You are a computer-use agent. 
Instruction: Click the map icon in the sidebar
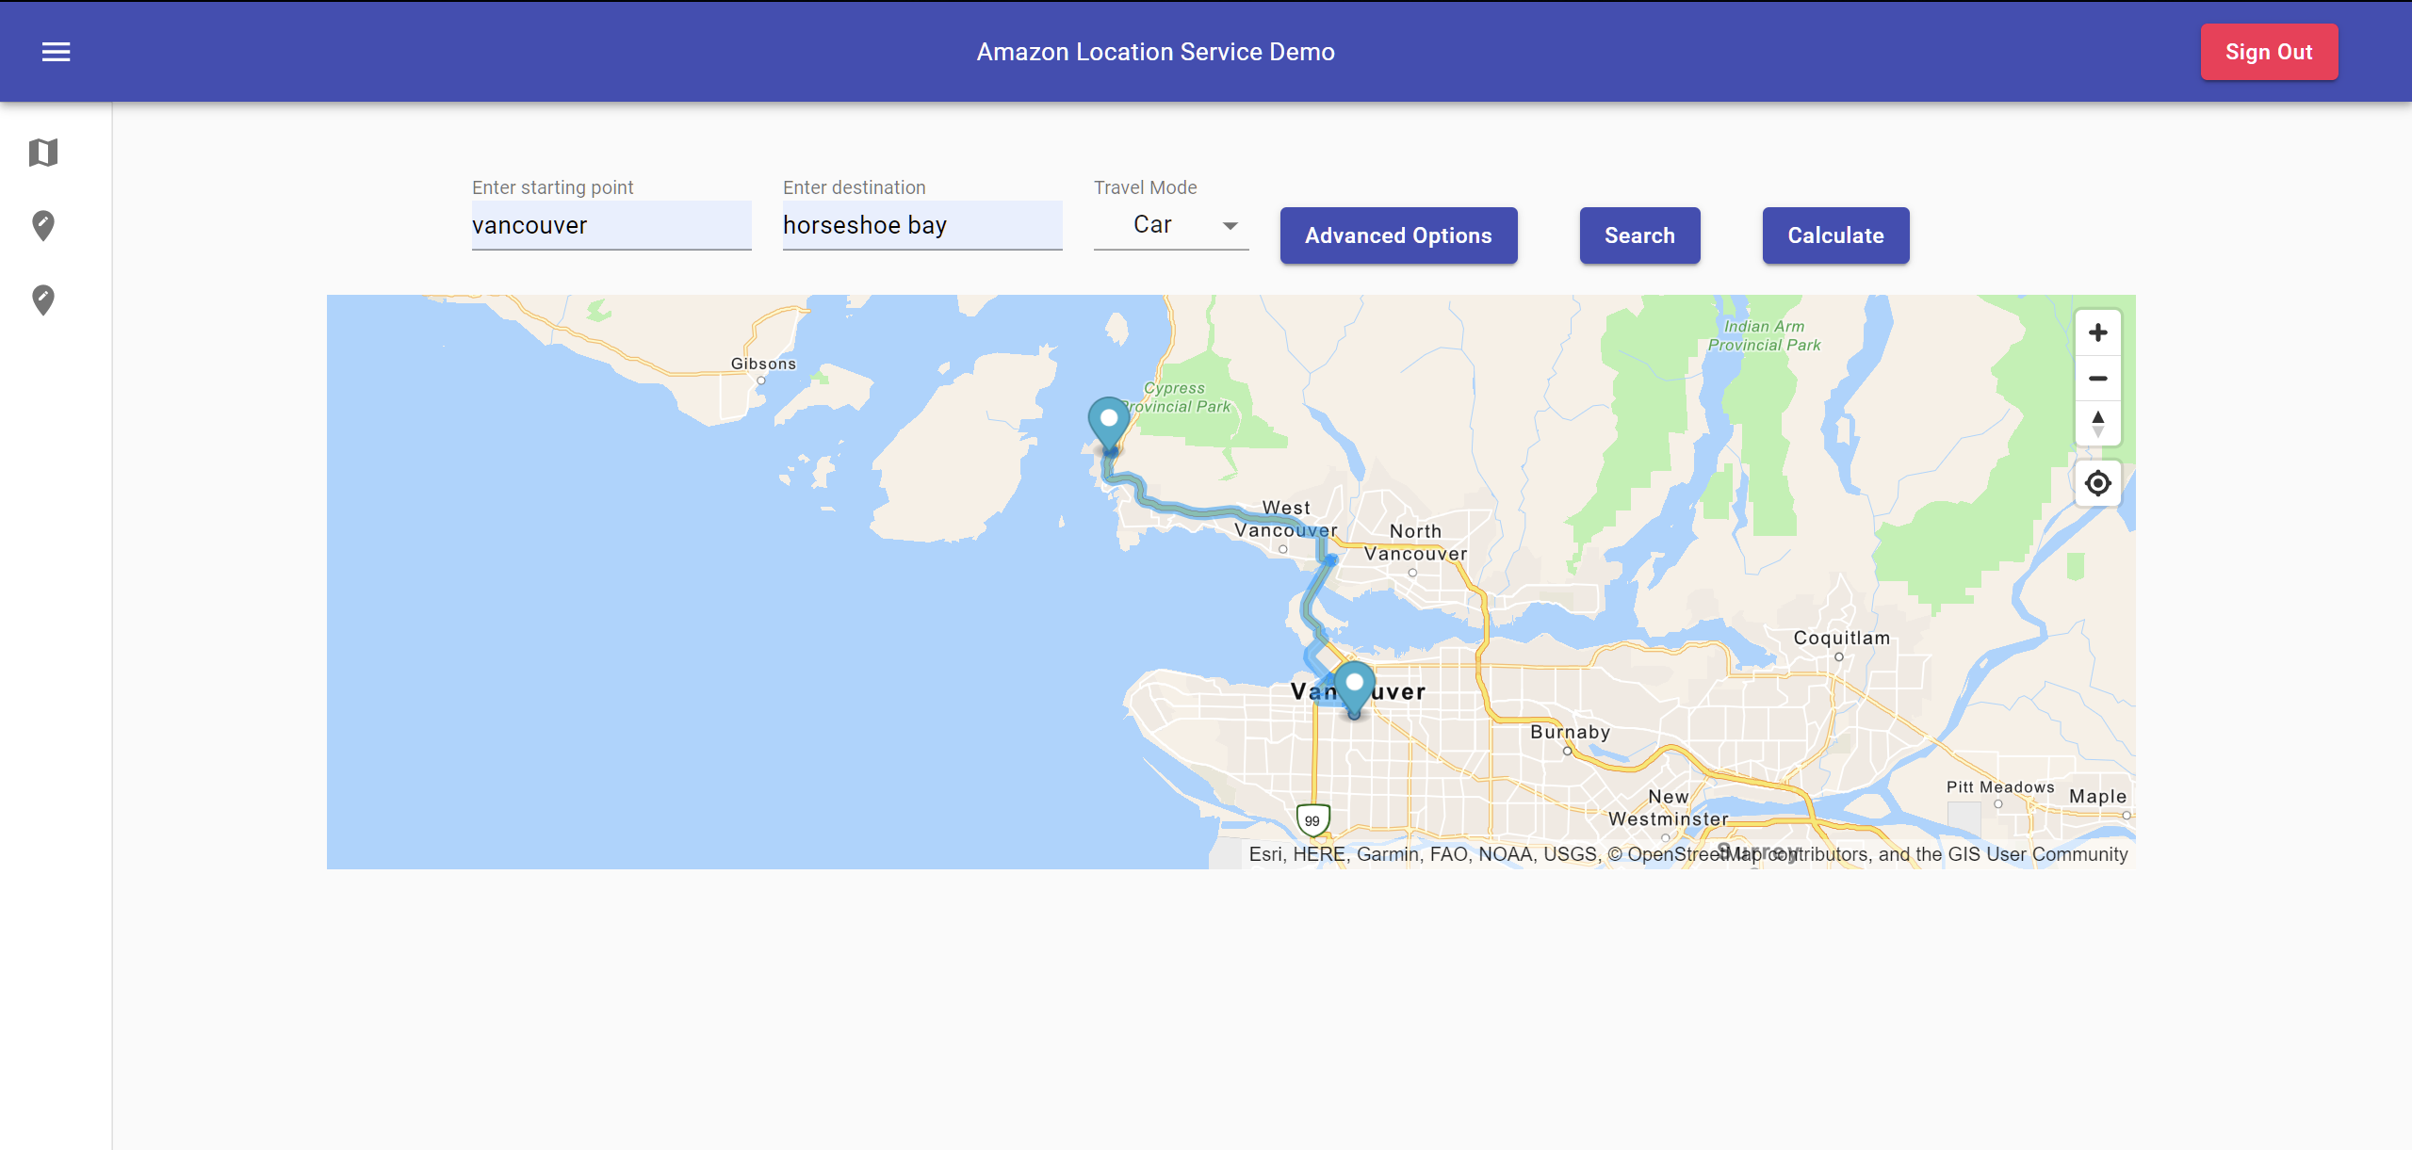[43, 153]
